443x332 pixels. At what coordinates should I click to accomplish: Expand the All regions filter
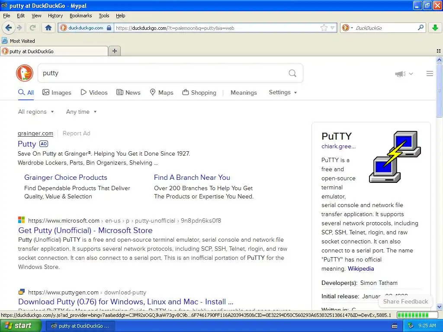36,112
